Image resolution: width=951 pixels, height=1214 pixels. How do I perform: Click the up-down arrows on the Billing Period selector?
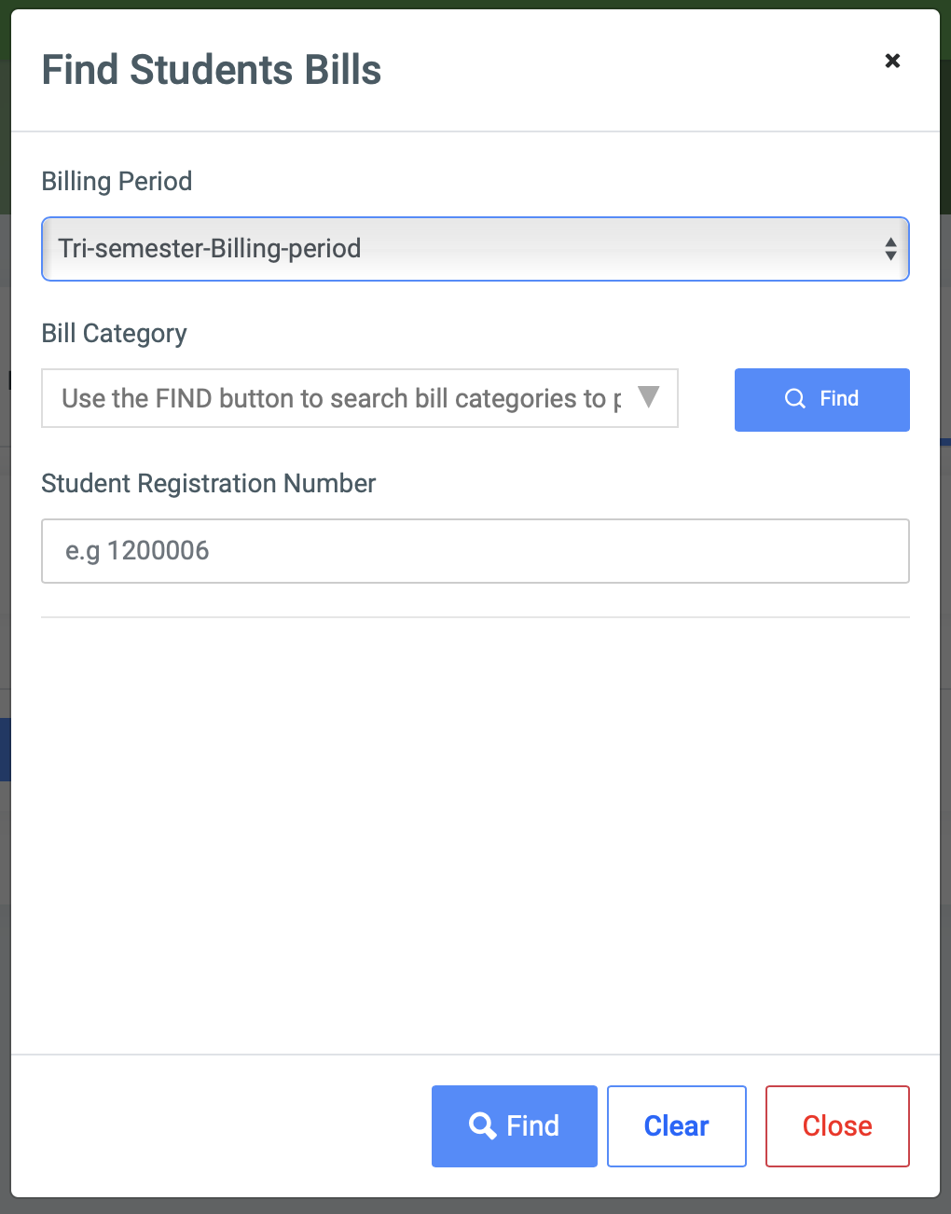click(x=891, y=249)
